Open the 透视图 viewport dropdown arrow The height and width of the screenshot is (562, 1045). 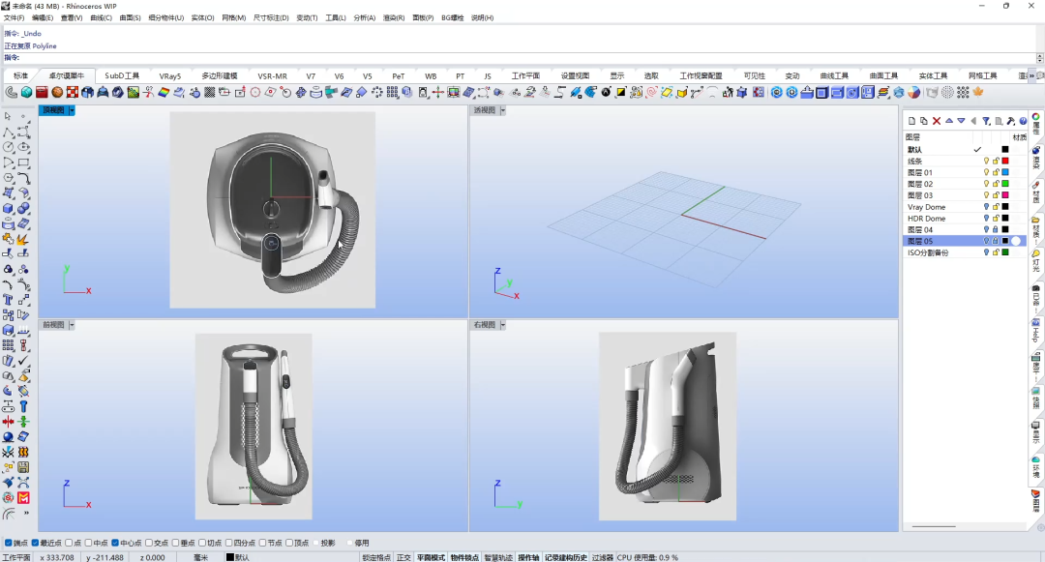click(502, 110)
